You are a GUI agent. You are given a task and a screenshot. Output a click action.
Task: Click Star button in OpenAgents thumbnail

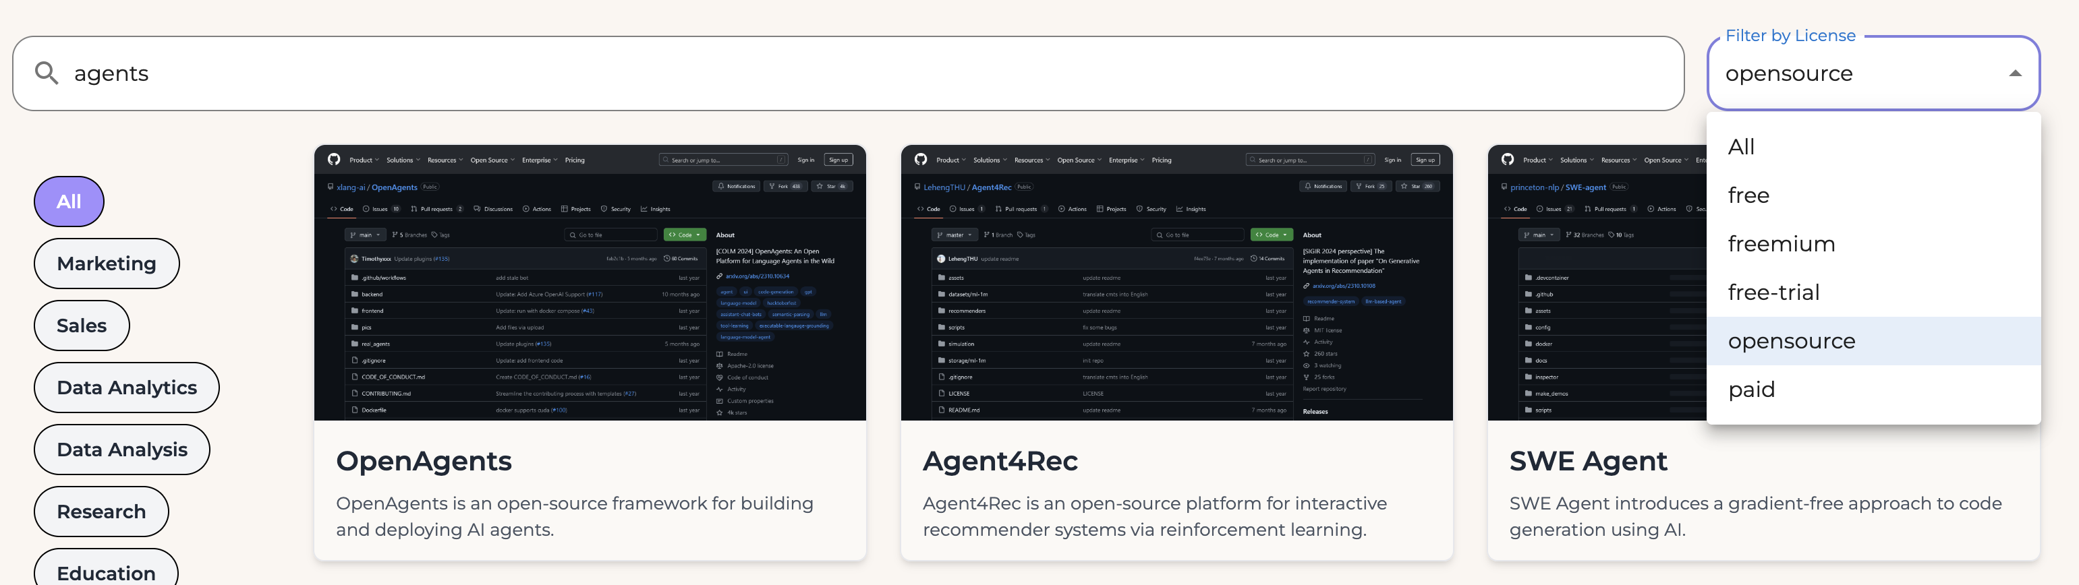(x=832, y=187)
